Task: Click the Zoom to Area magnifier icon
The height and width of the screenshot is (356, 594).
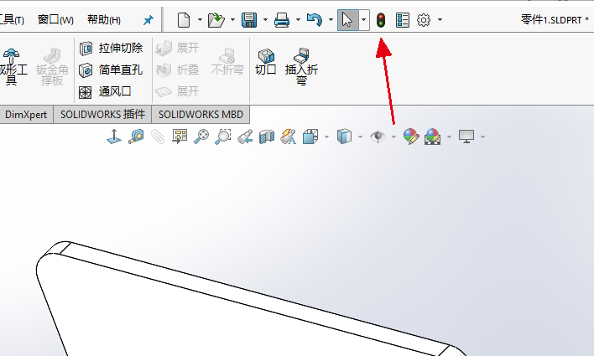Action: (x=223, y=137)
